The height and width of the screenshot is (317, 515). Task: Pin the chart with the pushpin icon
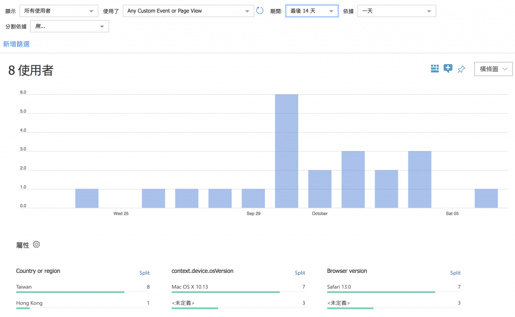click(x=461, y=69)
